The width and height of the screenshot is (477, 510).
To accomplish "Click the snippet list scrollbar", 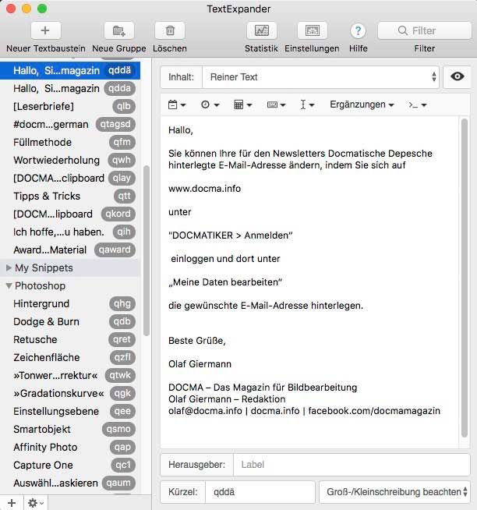I will 147,250.
